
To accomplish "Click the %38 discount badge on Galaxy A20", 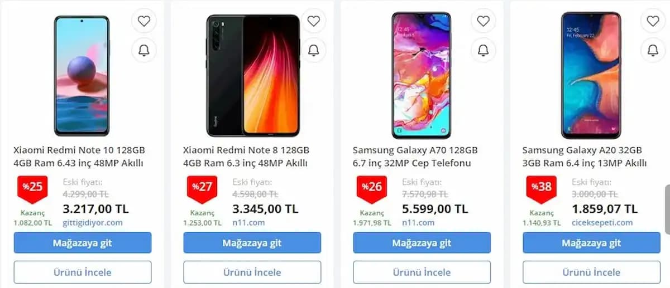I will [541, 188].
